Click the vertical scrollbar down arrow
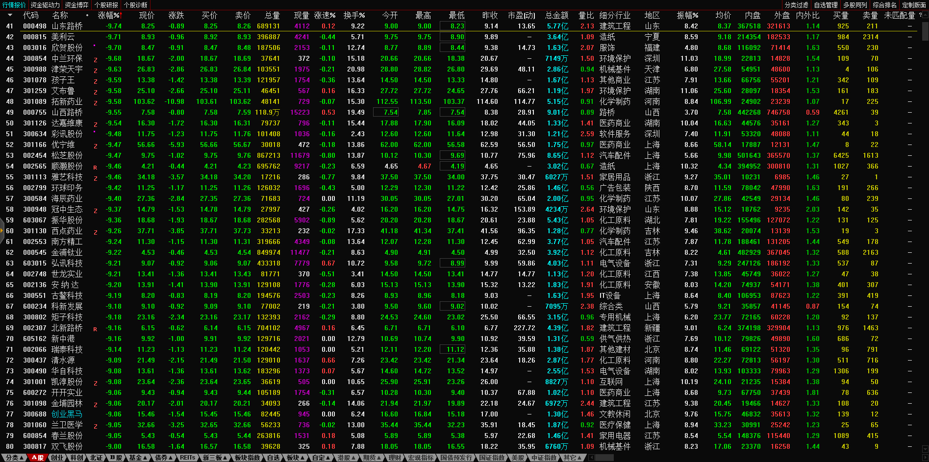The width and height of the screenshot is (929, 462). (925, 448)
